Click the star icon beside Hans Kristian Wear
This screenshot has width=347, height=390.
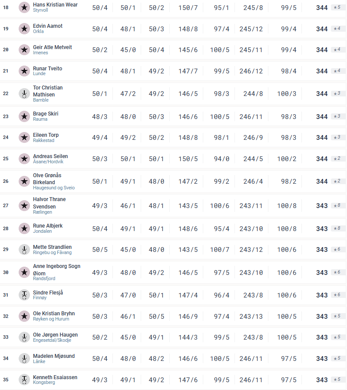tap(24, 7)
